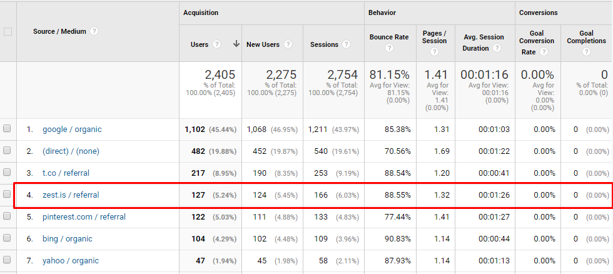Click new users value 45 for yahoo
This screenshot has width=613, height=274.
pos(262,261)
